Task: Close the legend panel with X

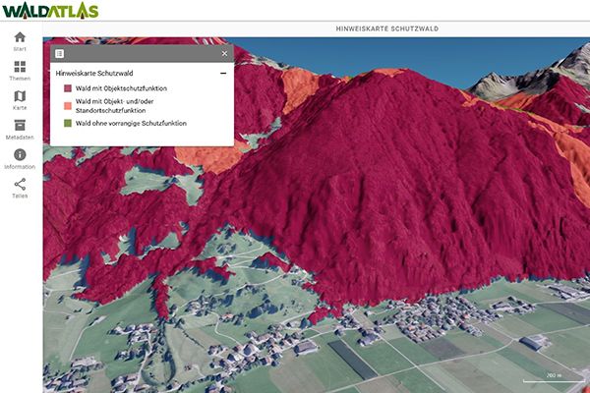Action: [224, 53]
